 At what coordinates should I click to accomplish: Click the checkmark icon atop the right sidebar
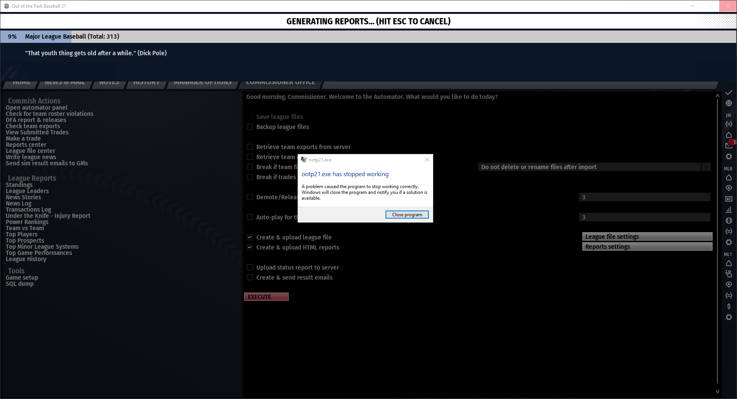click(x=728, y=92)
